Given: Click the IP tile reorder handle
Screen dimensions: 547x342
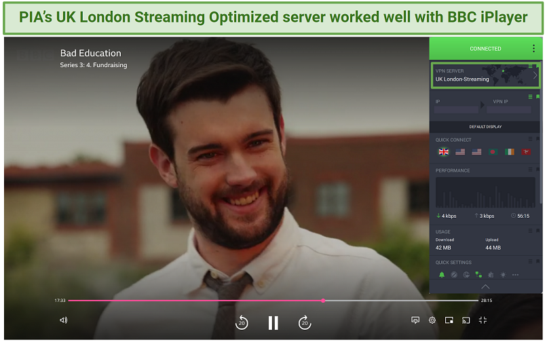Looking at the screenshot, I should coord(530,96).
